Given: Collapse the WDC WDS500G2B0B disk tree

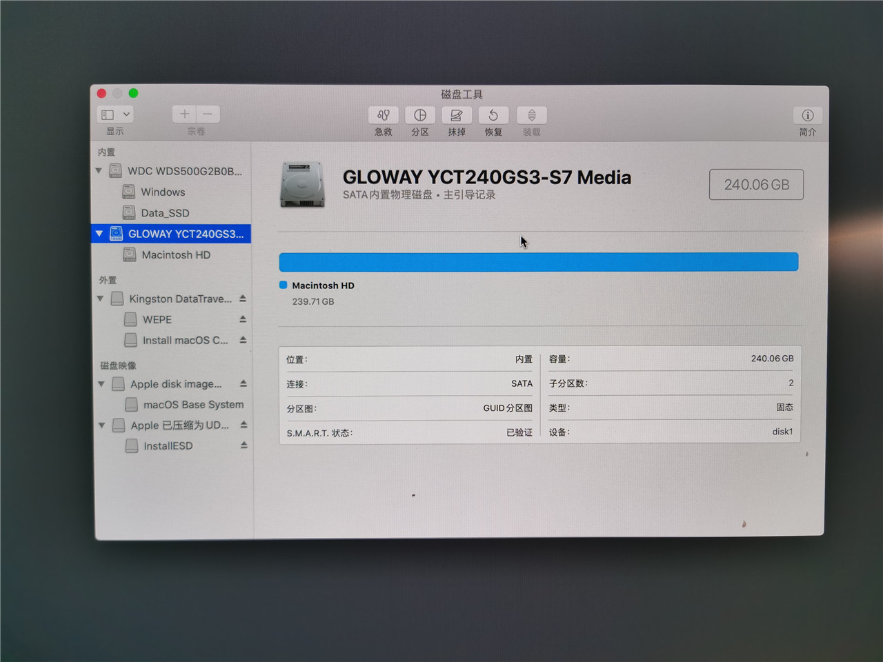Looking at the screenshot, I should [99, 170].
